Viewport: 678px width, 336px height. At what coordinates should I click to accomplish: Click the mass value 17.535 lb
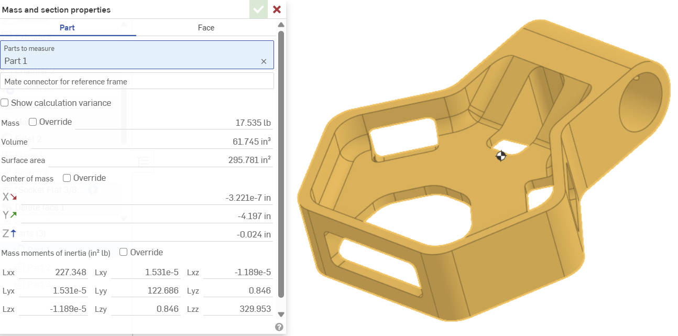tap(253, 123)
